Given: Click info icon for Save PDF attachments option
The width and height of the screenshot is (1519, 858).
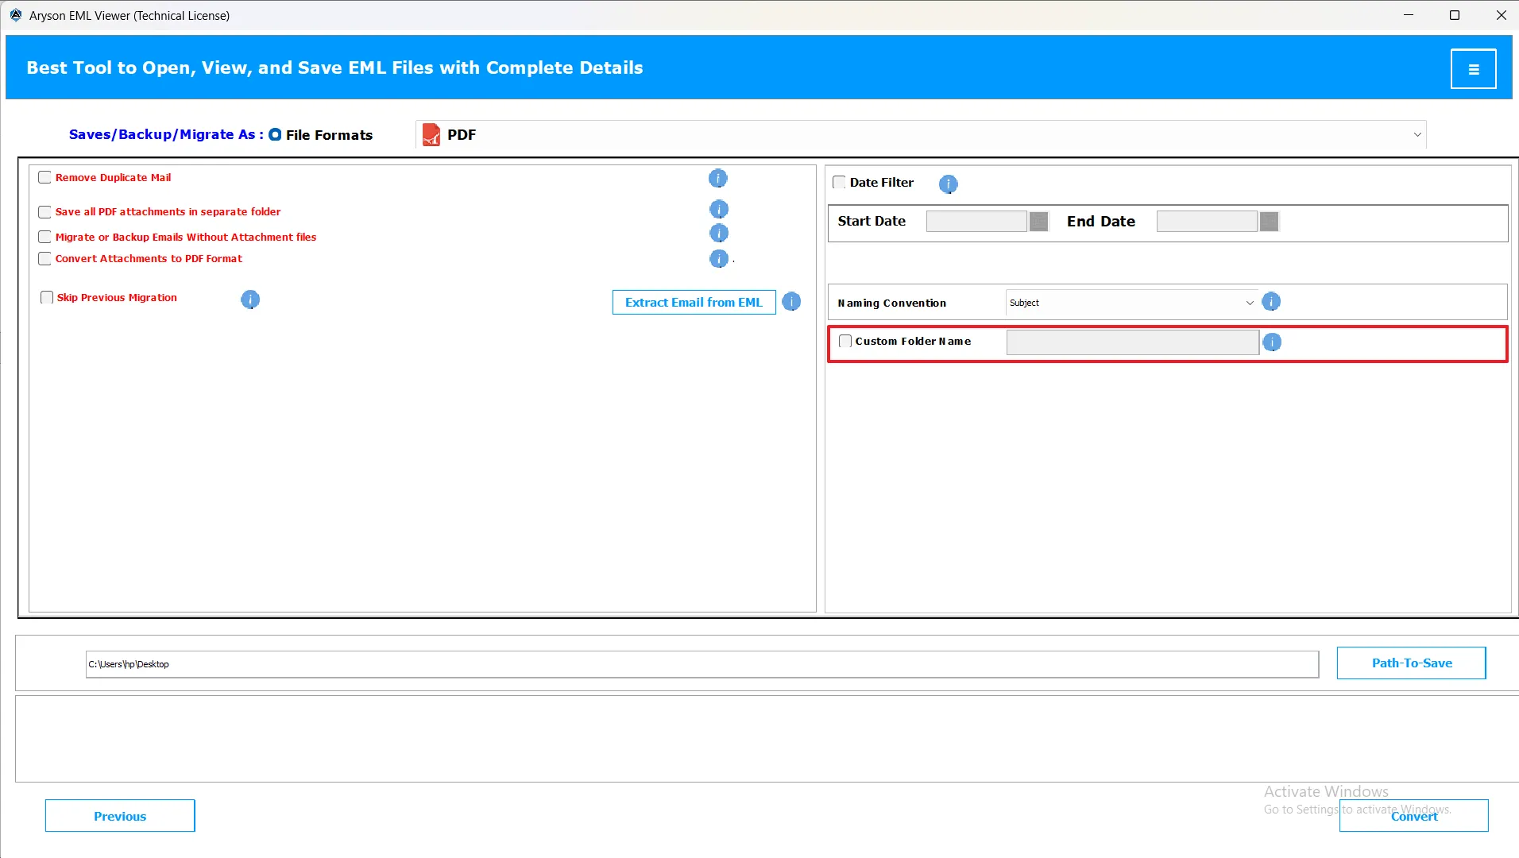Looking at the screenshot, I should tap(718, 210).
